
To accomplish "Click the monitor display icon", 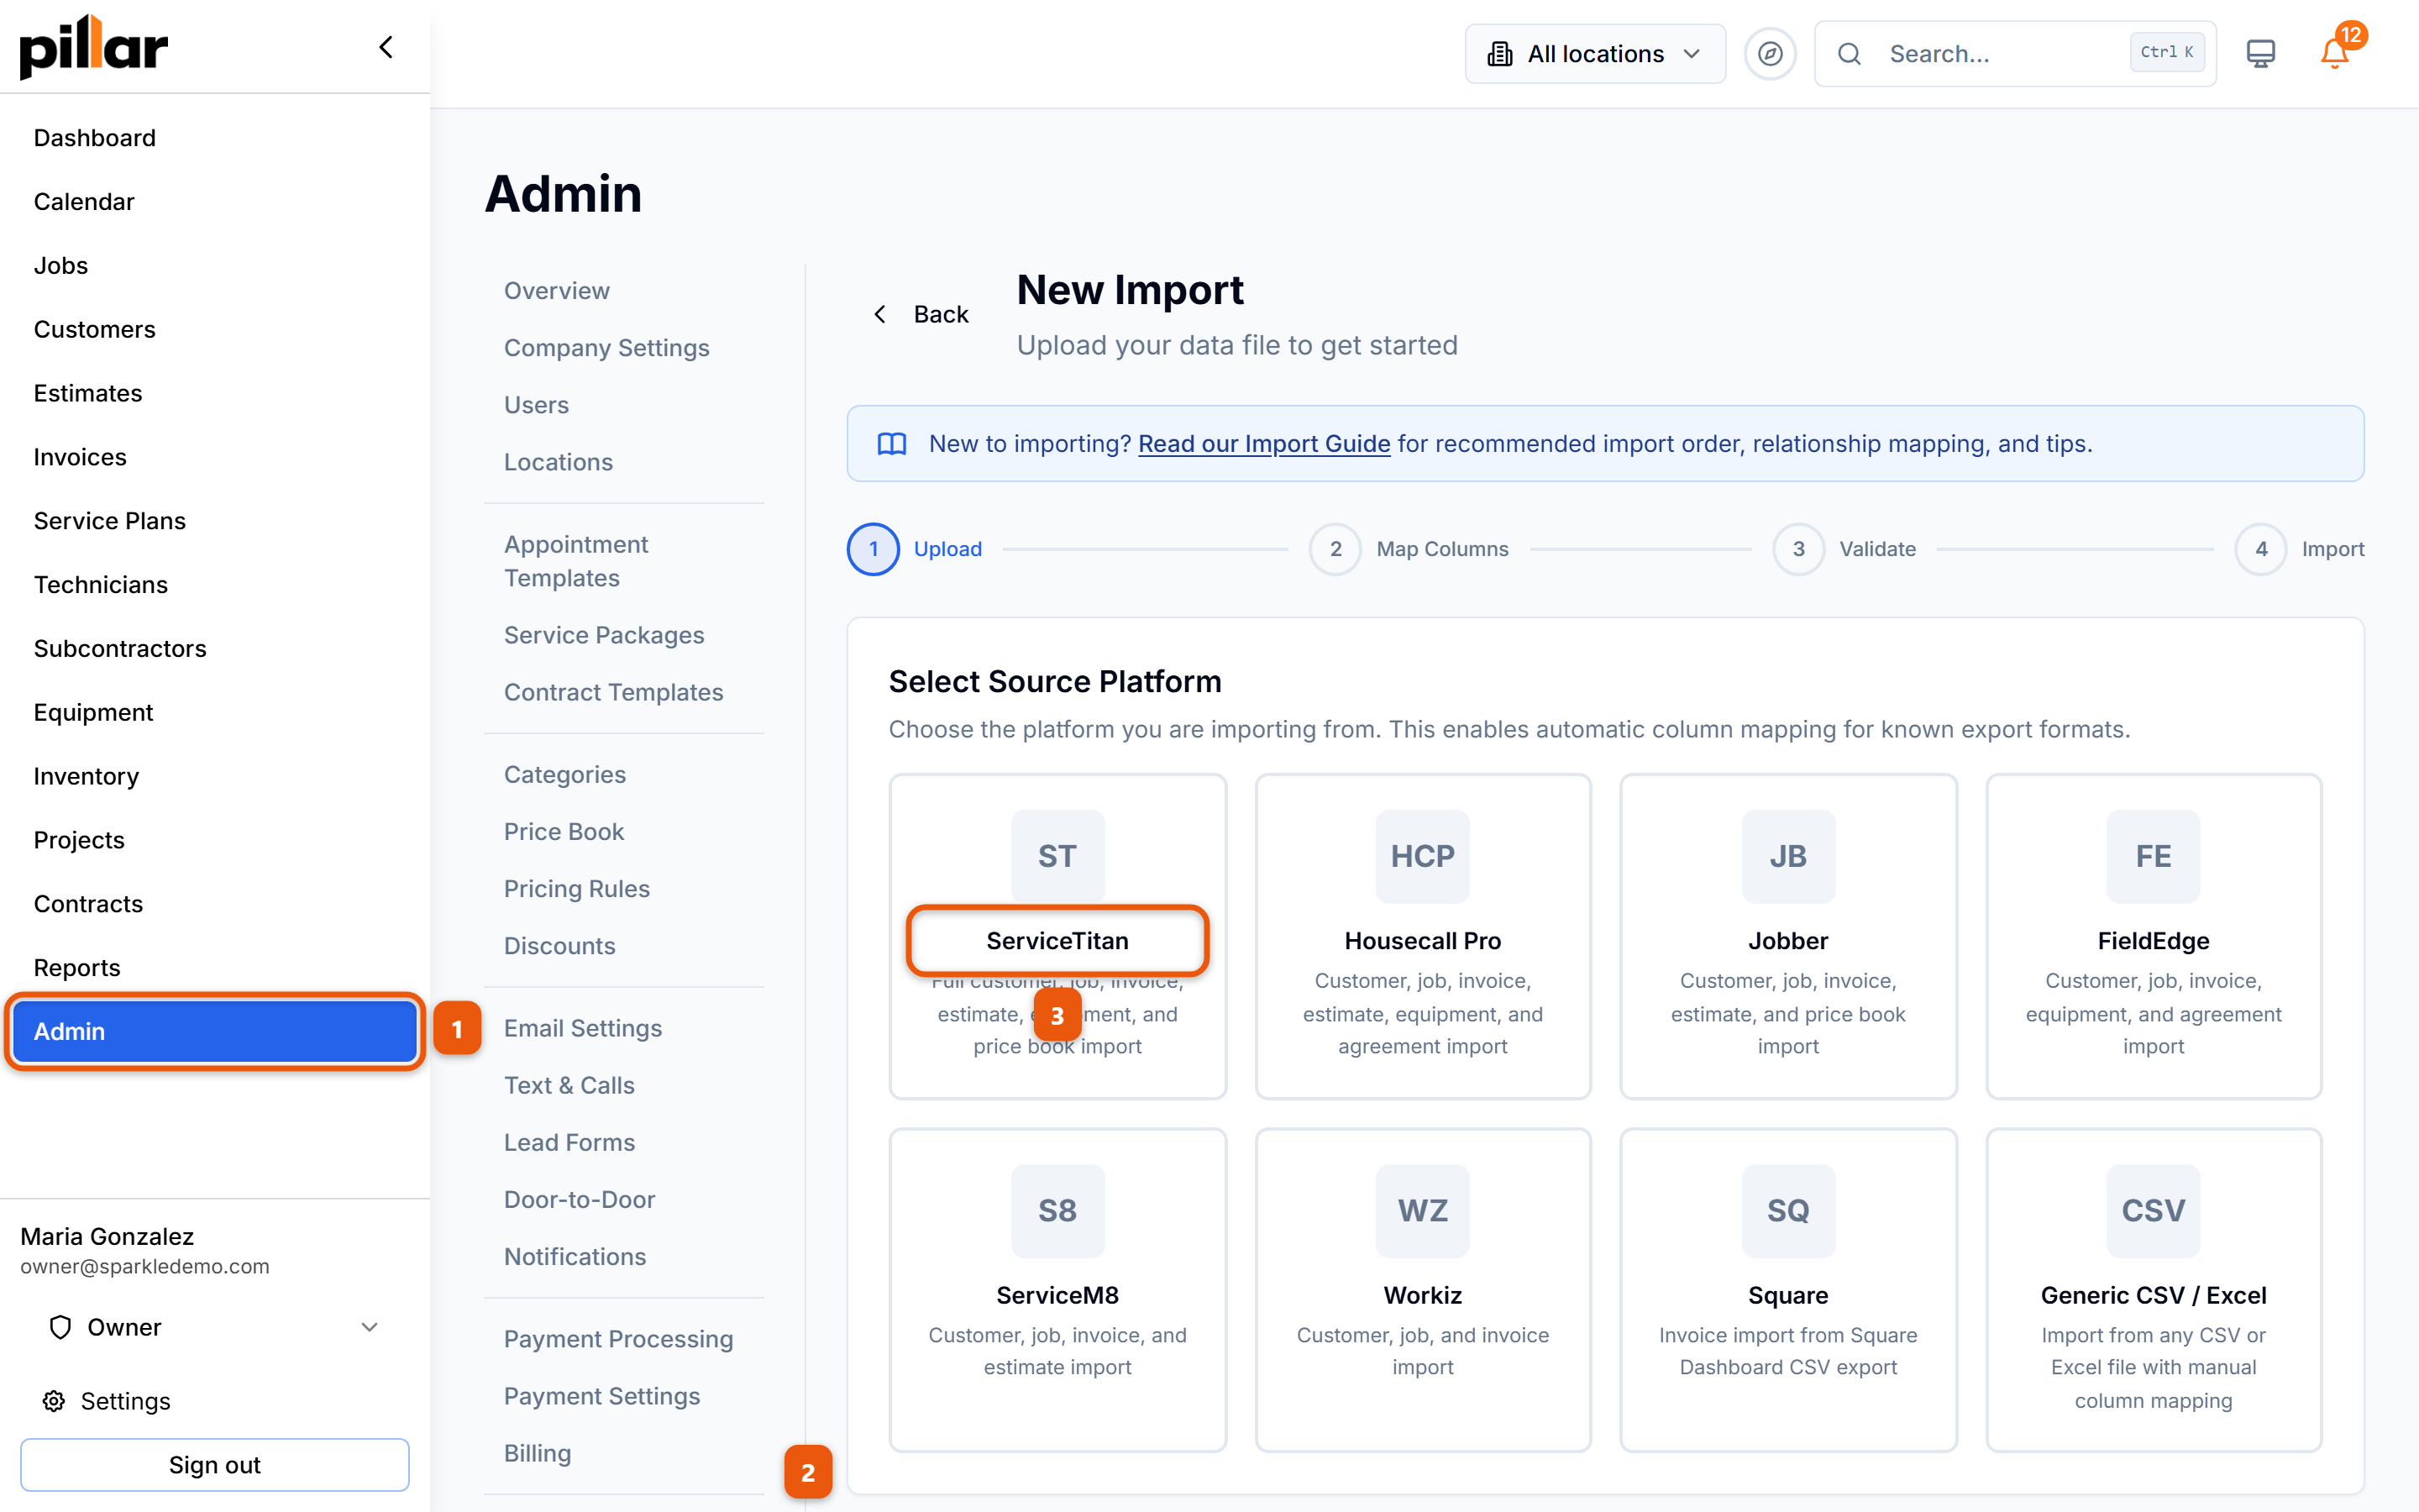I will pyautogui.click(x=2260, y=54).
